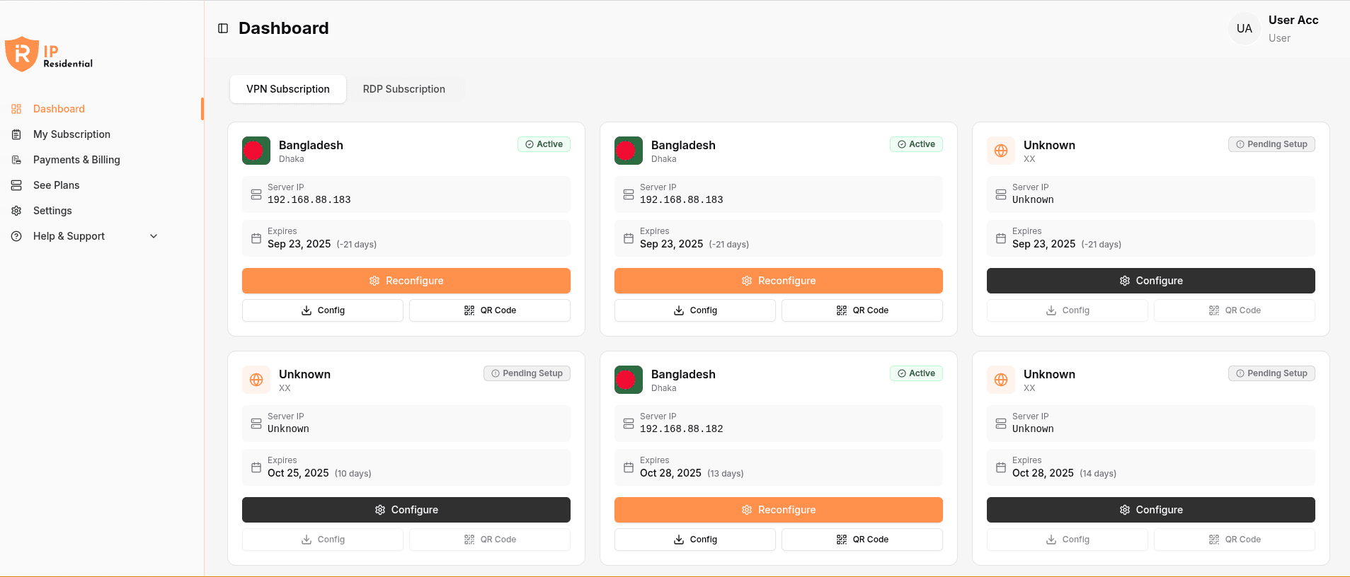
Task: Select the VPN Subscription tab
Action: 287,89
